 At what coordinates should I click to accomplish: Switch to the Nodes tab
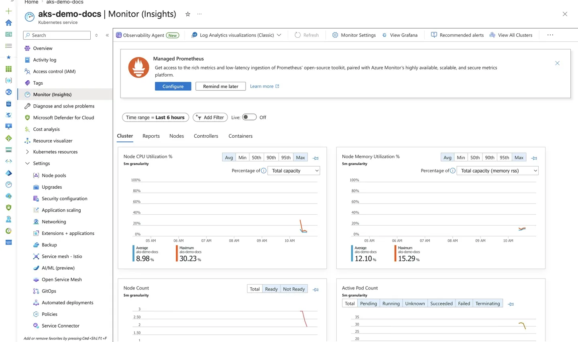click(177, 136)
